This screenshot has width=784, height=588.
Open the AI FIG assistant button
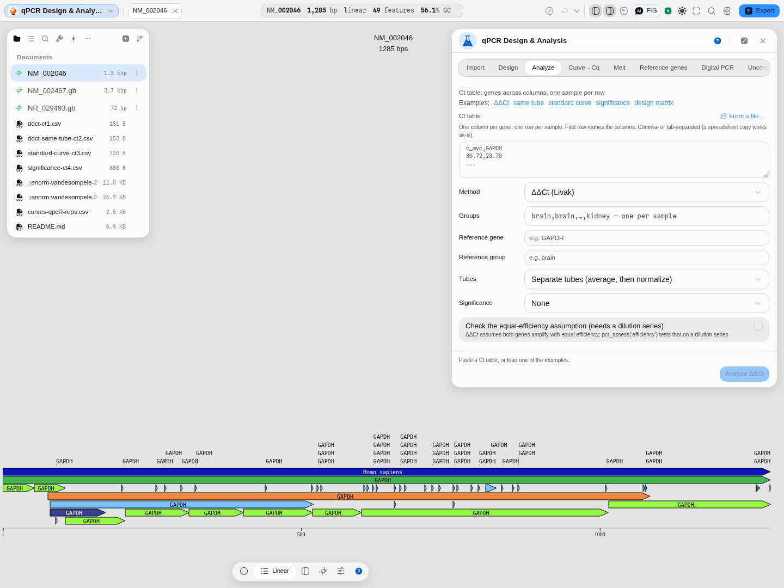(x=646, y=11)
